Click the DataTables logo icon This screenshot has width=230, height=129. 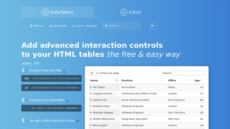click(x=45, y=12)
